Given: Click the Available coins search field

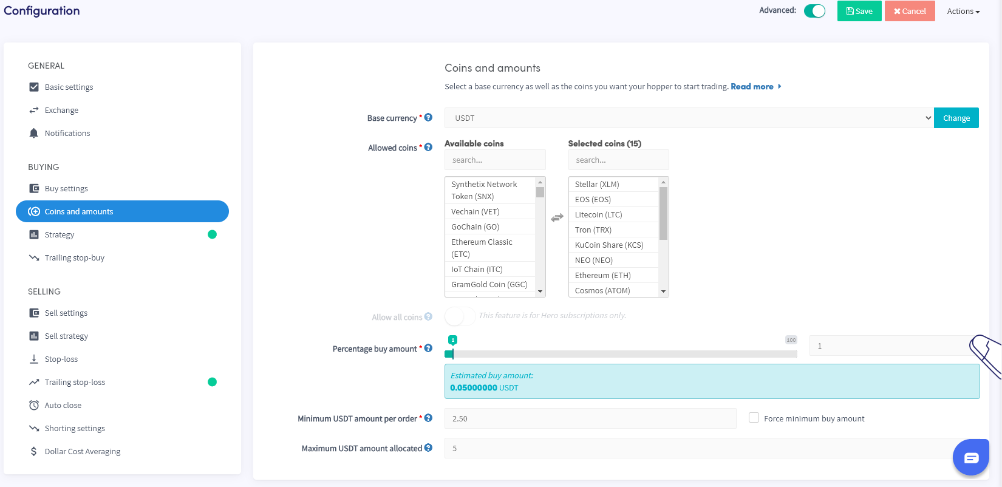Looking at the screenshot, I should point(495,160).
